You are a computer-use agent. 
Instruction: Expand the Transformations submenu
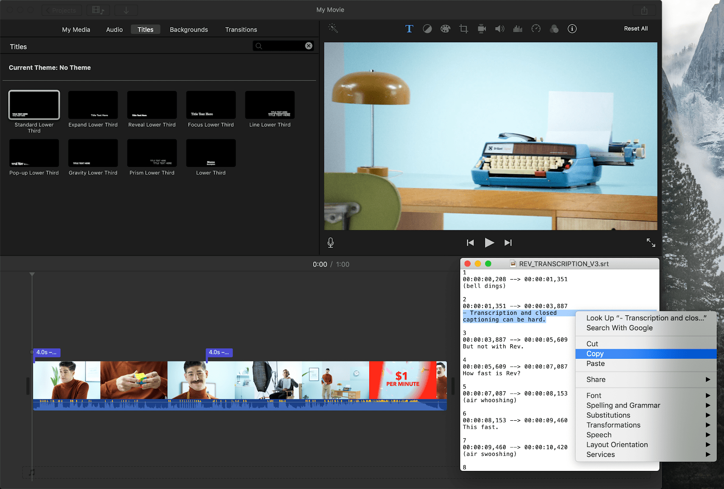point(646,425)
